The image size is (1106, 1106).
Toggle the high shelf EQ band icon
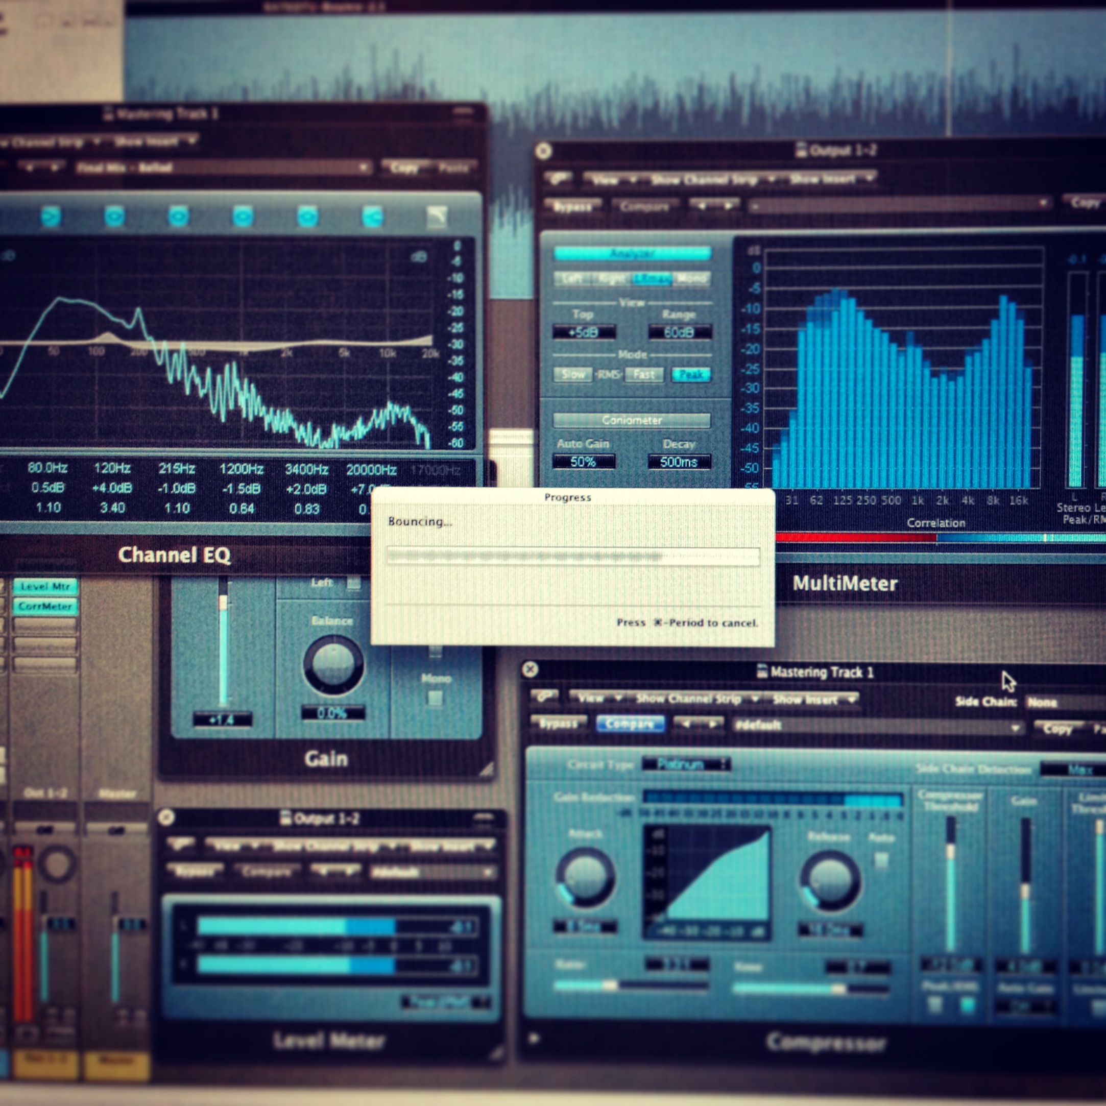tap(373, 217)
